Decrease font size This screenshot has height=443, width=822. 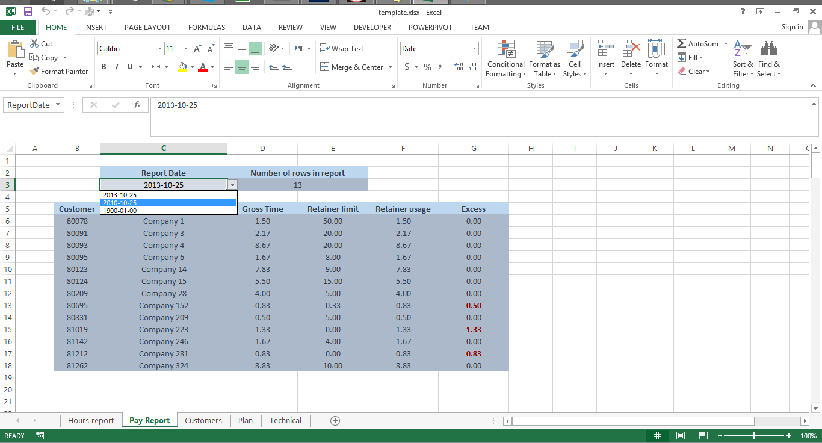point(211,49)
